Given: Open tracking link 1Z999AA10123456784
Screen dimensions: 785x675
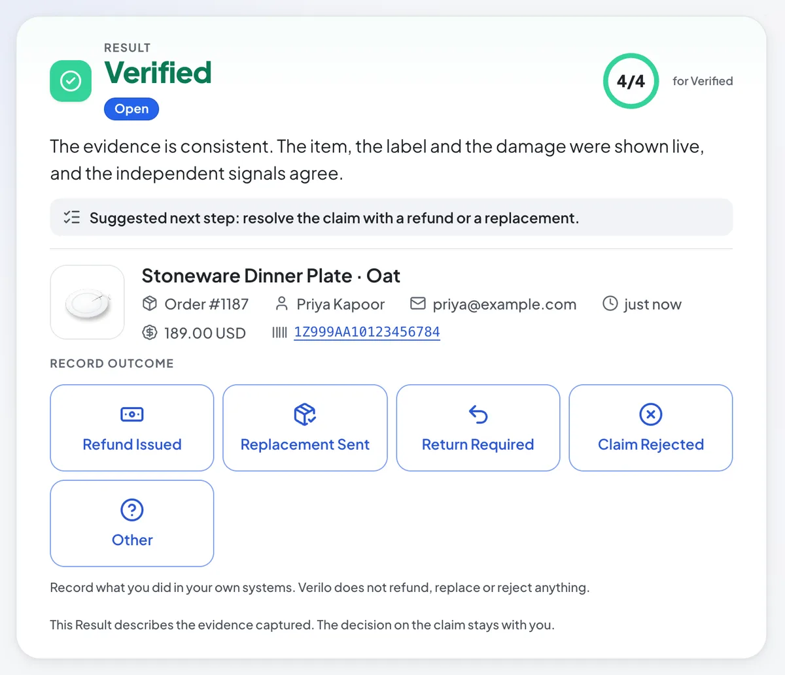Looking at the screenshot, I should pyautogui.click(x=367, y=332).
